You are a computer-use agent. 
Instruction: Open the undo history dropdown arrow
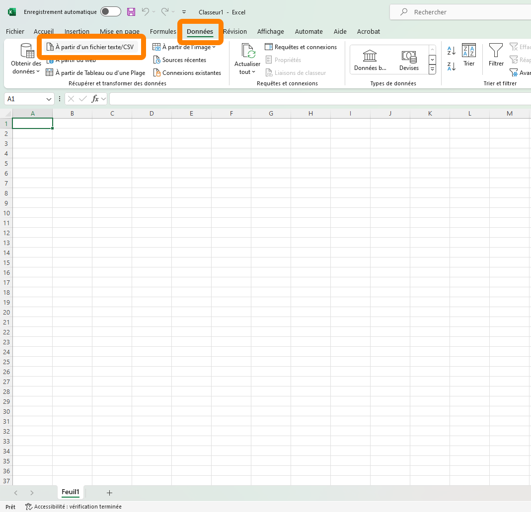[x=154, y=12]
